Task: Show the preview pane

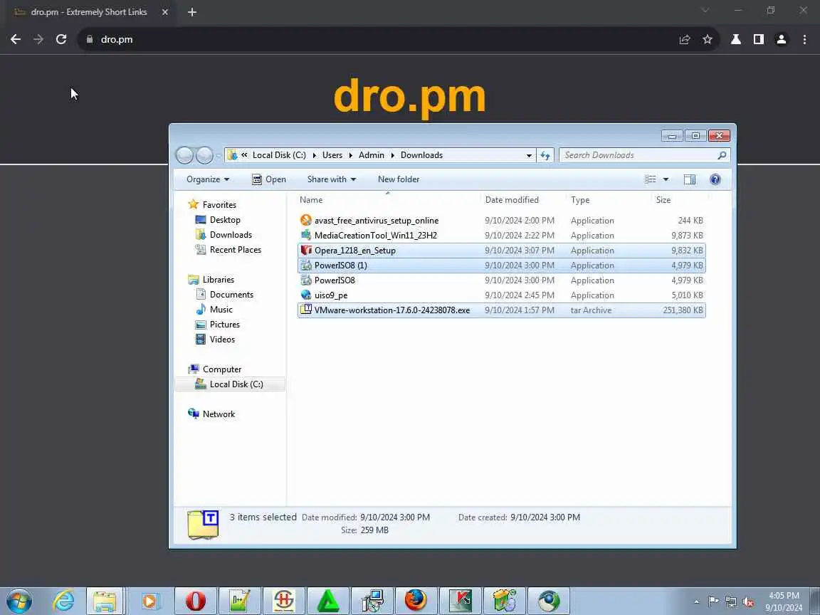Action: click(689, 179)
